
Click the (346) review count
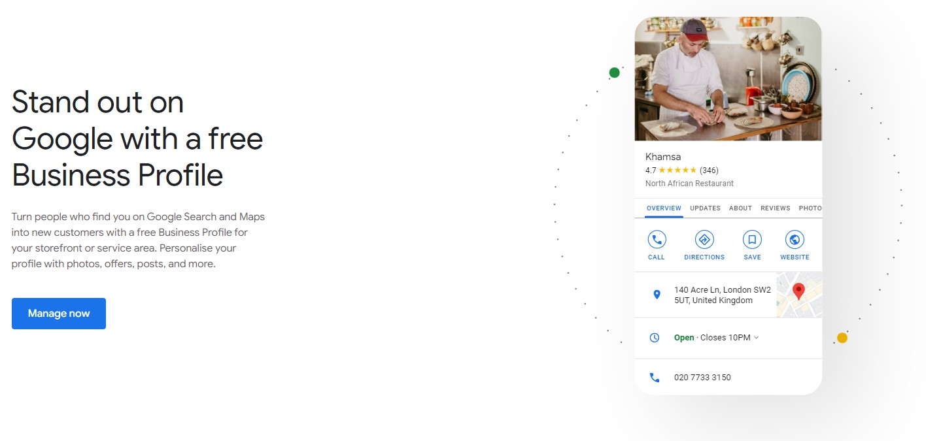point(709,171)
